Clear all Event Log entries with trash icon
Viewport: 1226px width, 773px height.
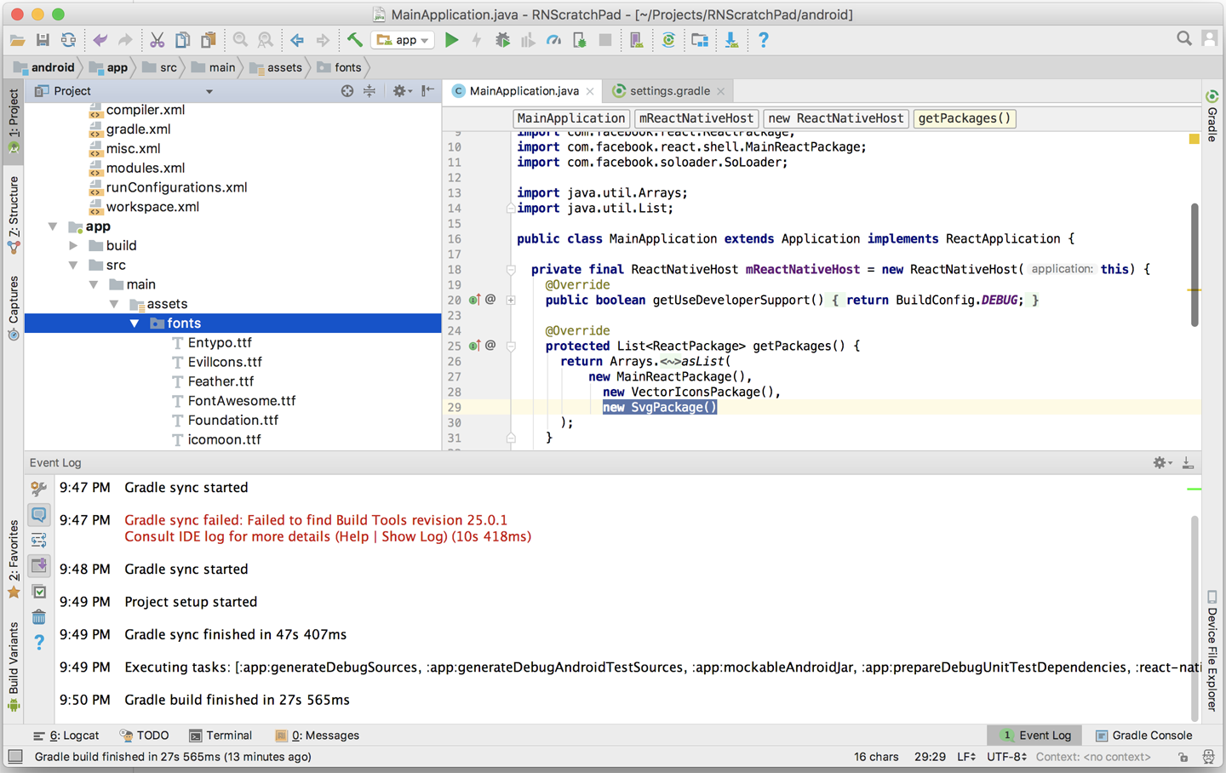(39, 616)
